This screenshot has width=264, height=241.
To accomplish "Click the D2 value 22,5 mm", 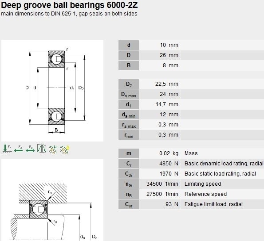I will click(167, 84).
